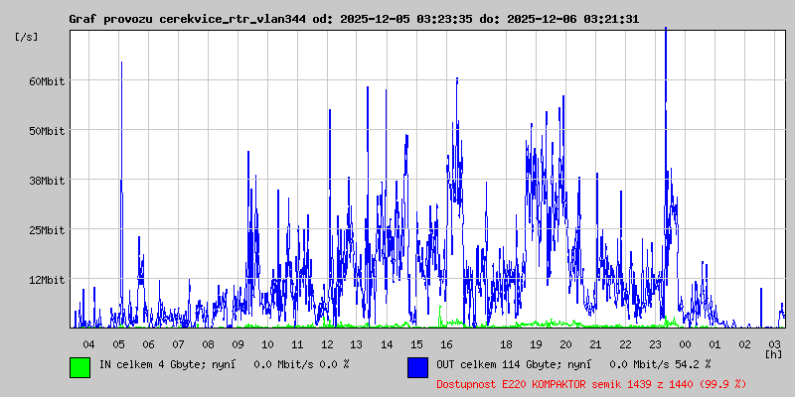Image resolution: width=795 pixels, height=397 pixels.
Task: Click the hour label 20 on x-axis
Action: [565, 344]
